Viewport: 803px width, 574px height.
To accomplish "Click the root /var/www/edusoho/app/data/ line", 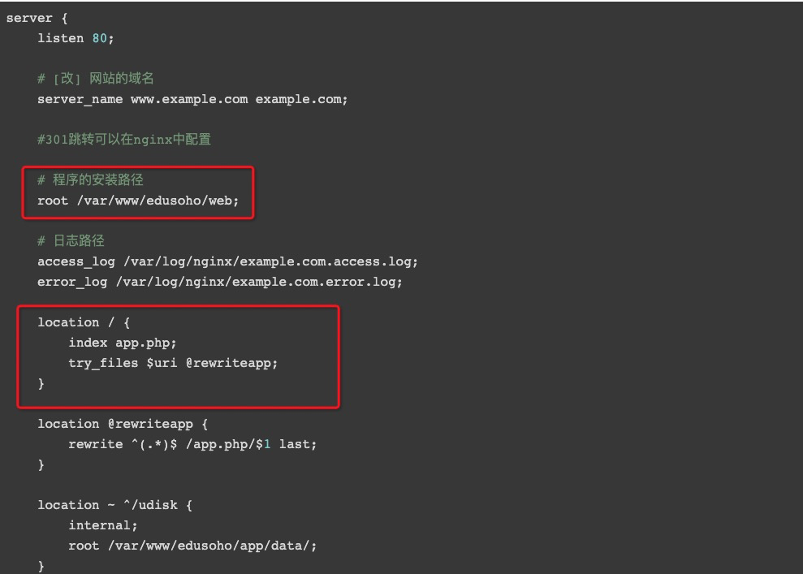I will [x=192, y=546].
